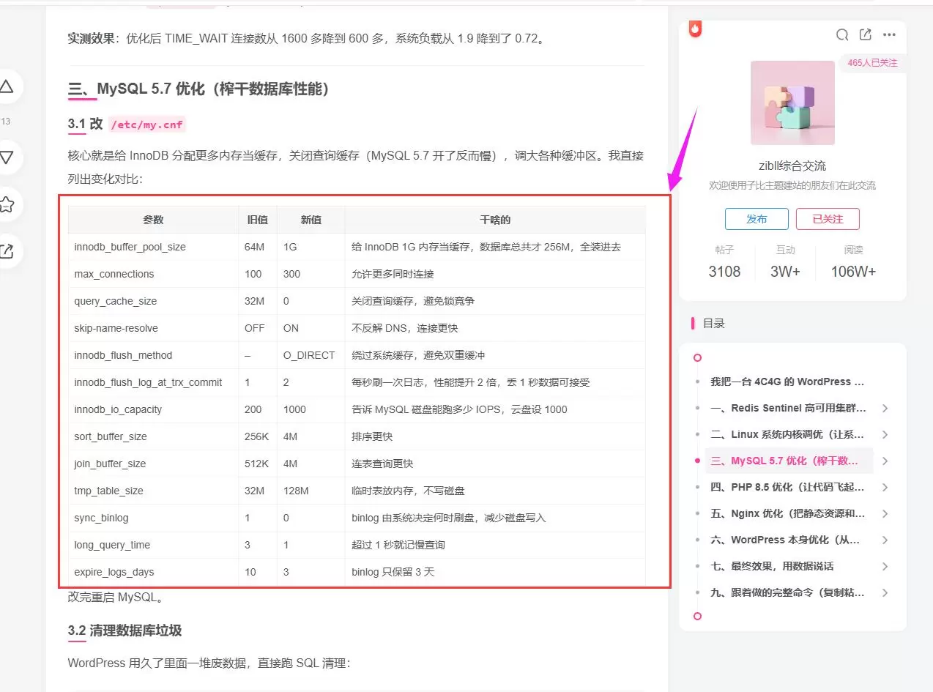The width and height of the screenshot is (933, 692).
Task: Click the external share icon in forum card
Action: click(866, 35)
